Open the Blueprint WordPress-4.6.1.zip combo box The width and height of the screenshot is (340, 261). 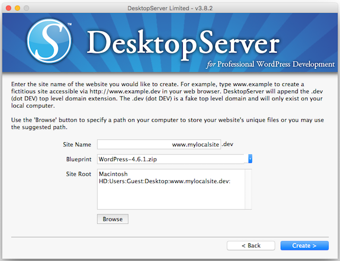(171, 159)
